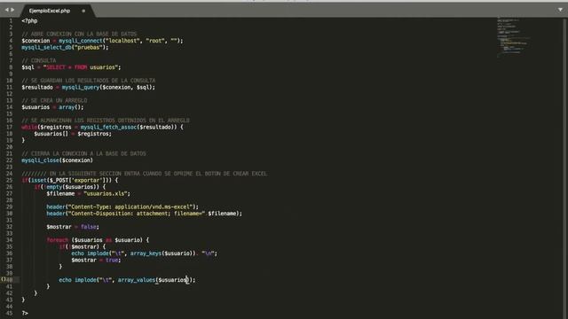
Task: Click the $mostrar = true line
Action: [x=96, y=260]
